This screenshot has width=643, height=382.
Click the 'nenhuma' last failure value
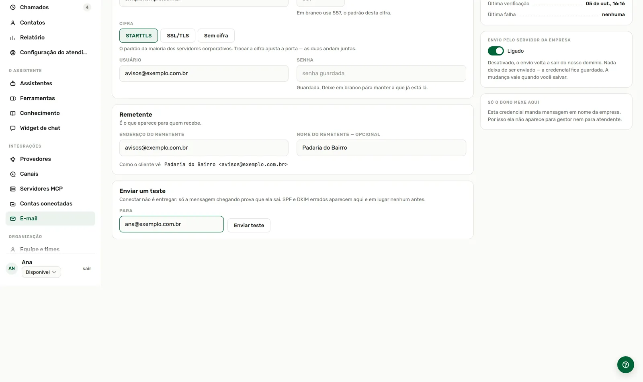[x=613, y=14]
